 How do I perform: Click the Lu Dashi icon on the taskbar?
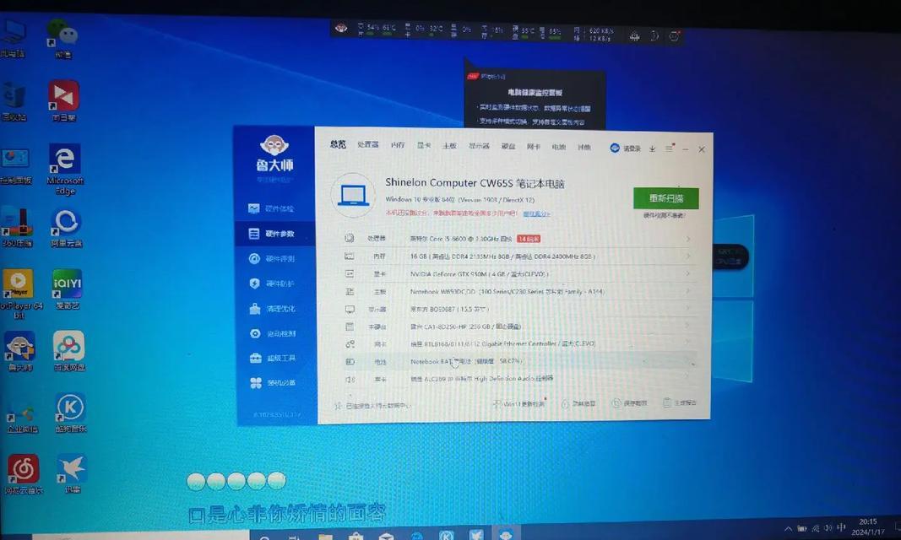pos(506,535)
